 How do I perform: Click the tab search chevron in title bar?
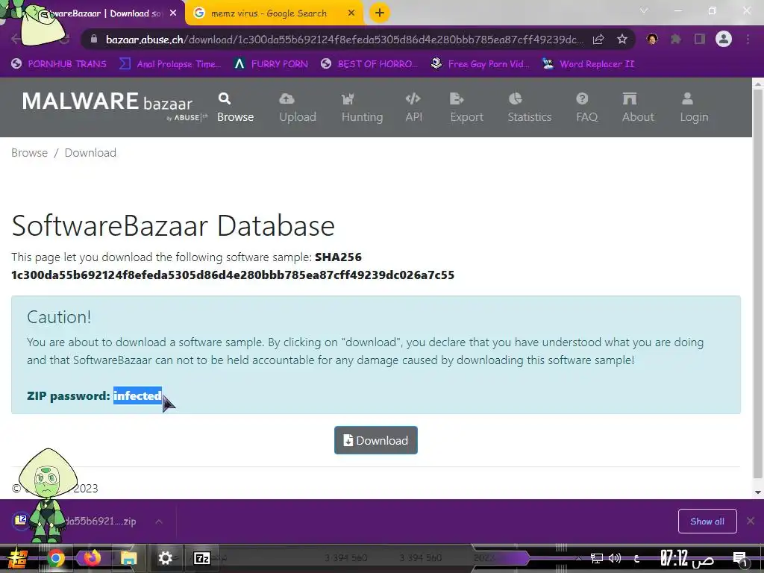point(644,10)
